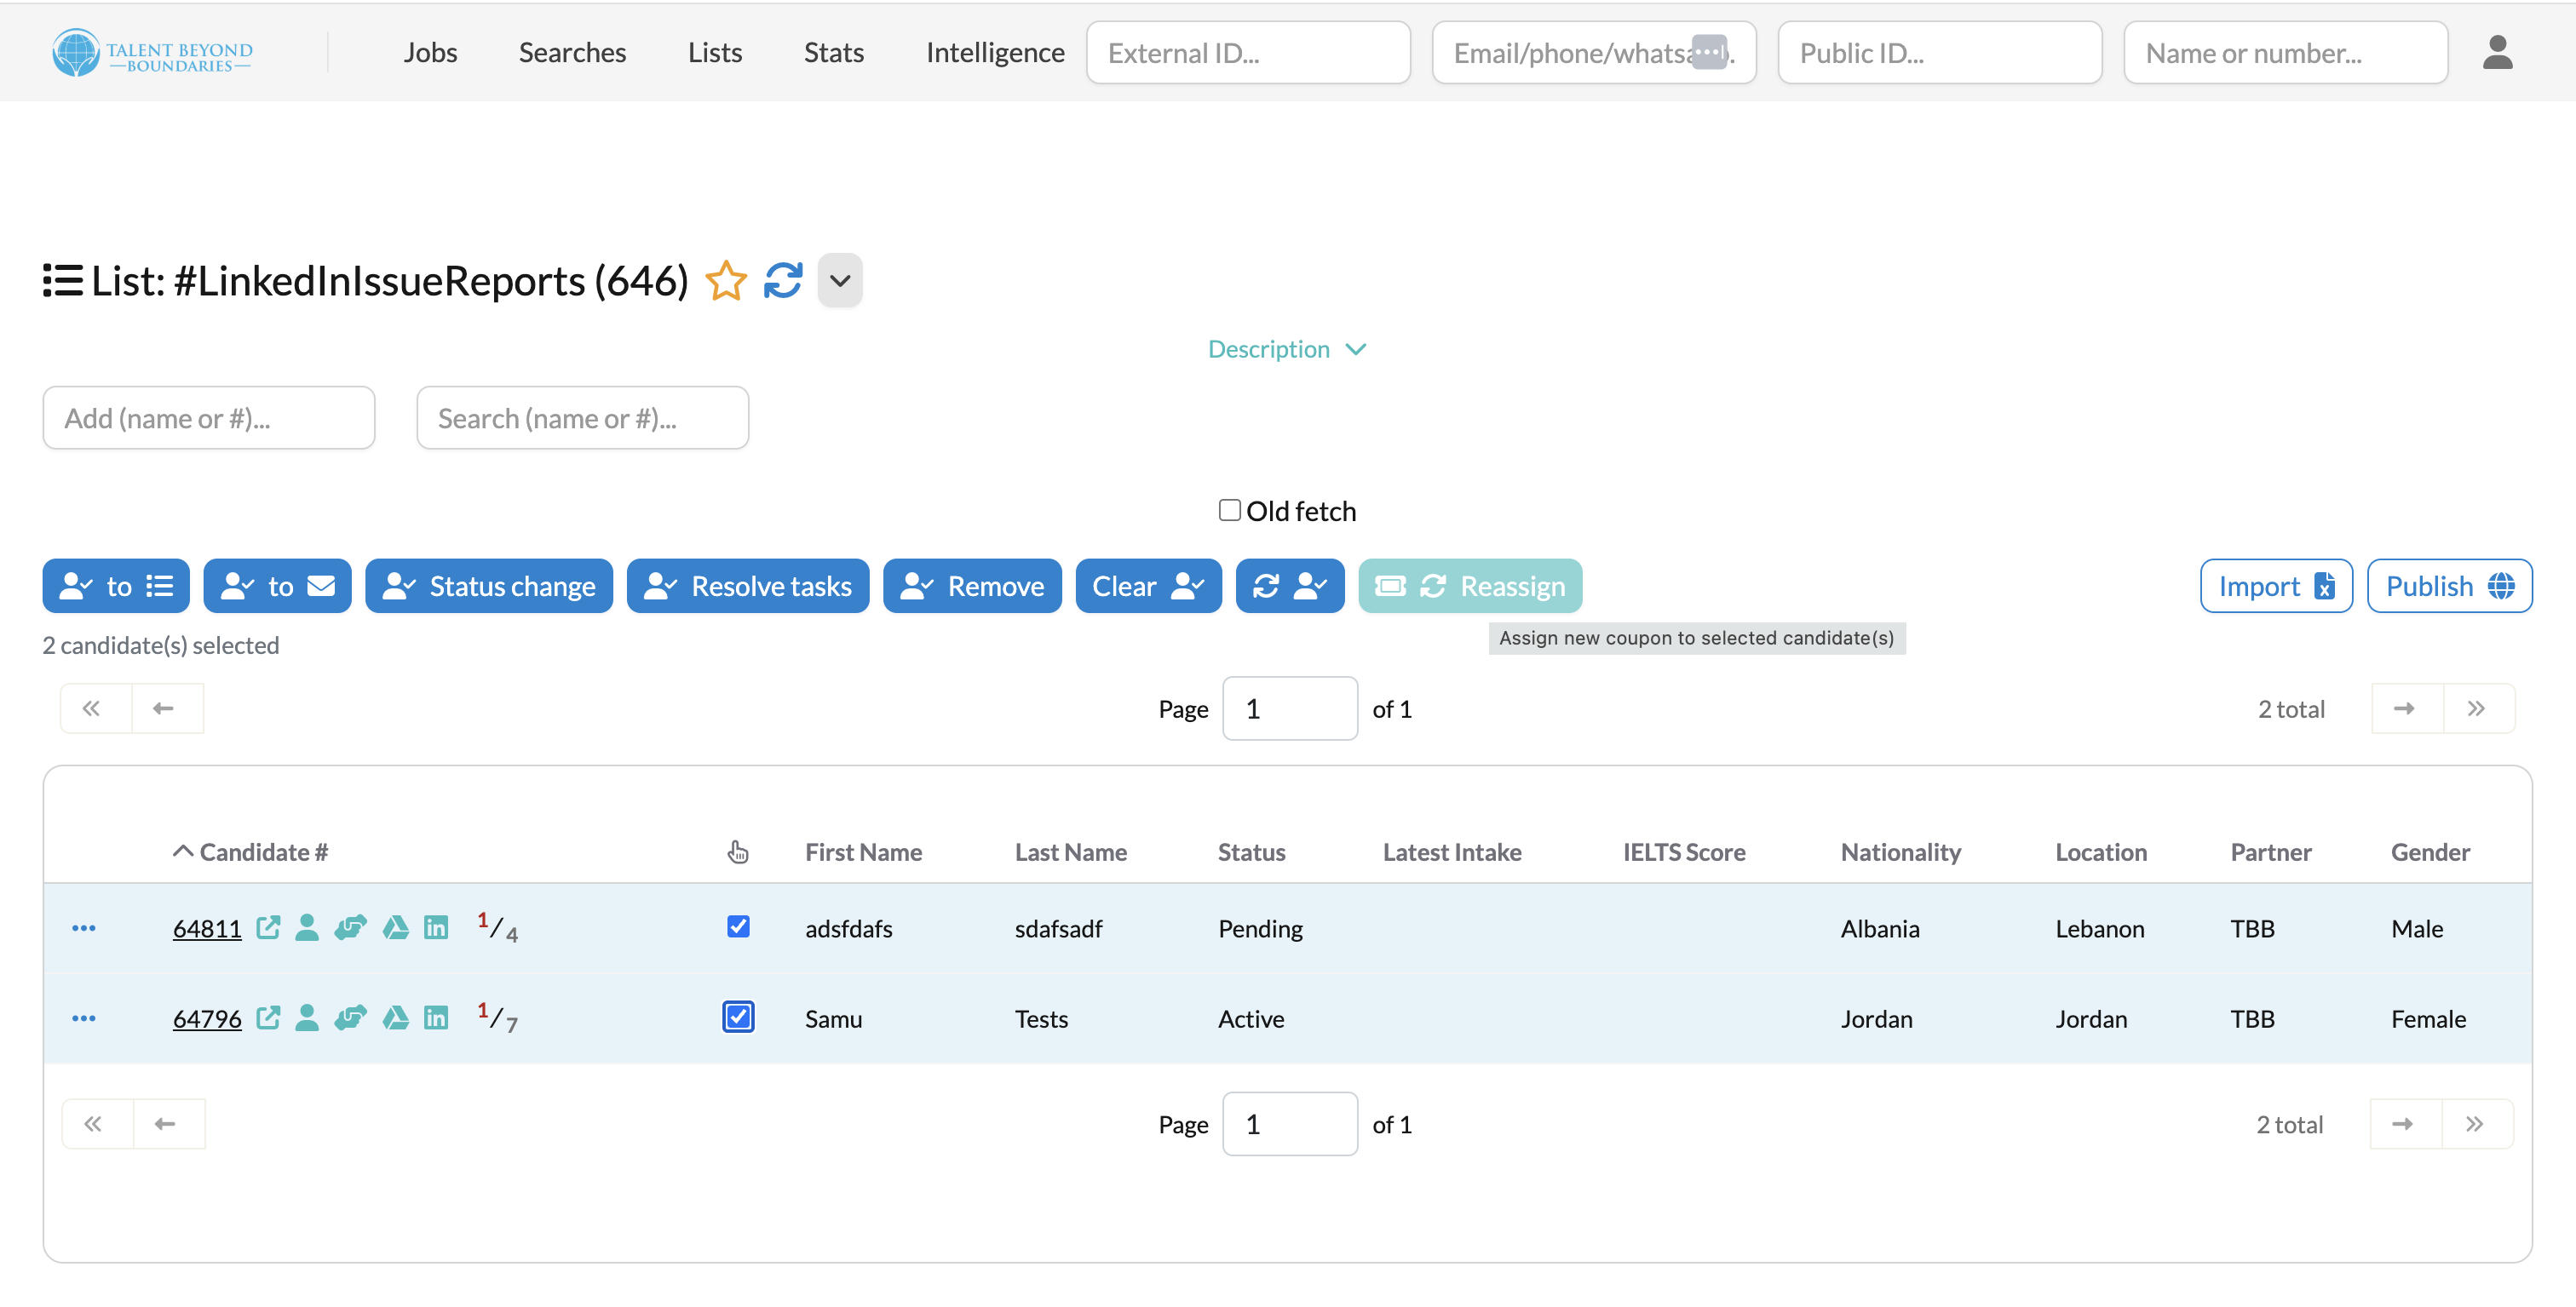2576x1307 pixels.
Task: Go to first page in top pagination
Action: point(96,708)
